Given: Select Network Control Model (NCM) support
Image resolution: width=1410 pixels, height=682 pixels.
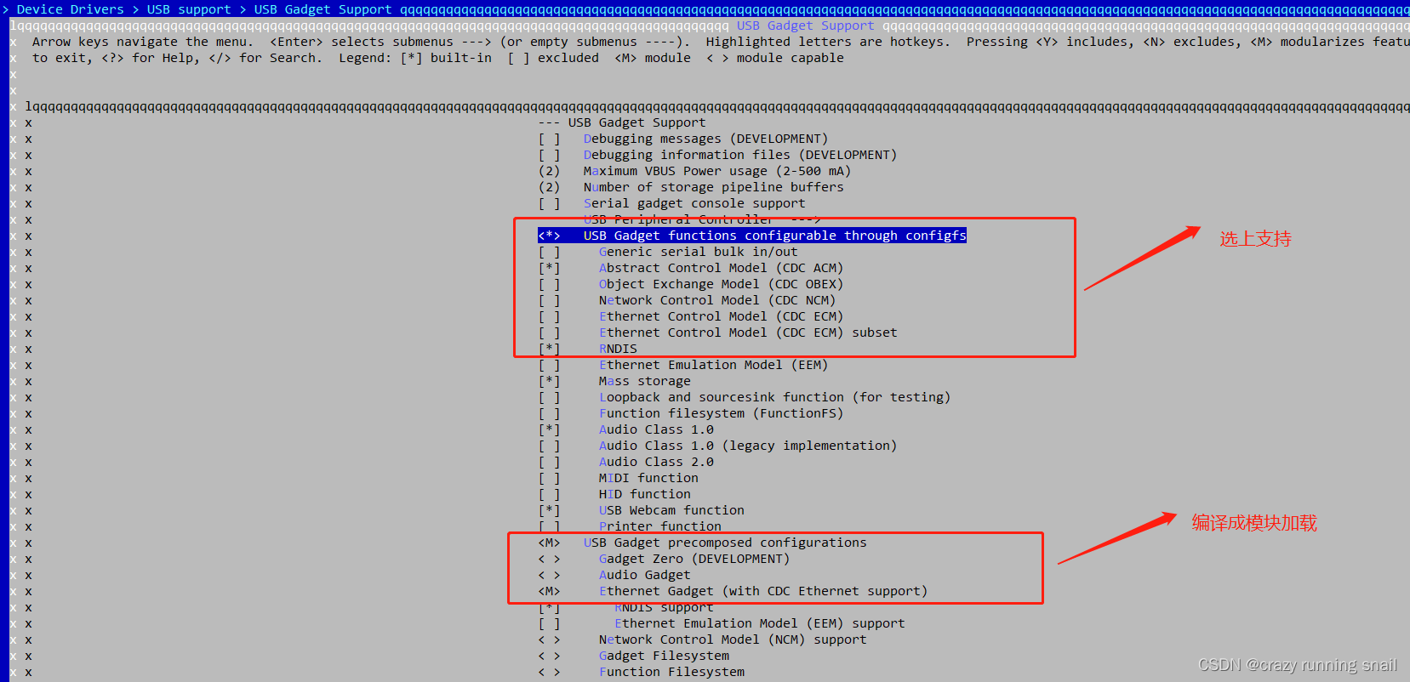Looking at the screenshot, I should (733, 639).
